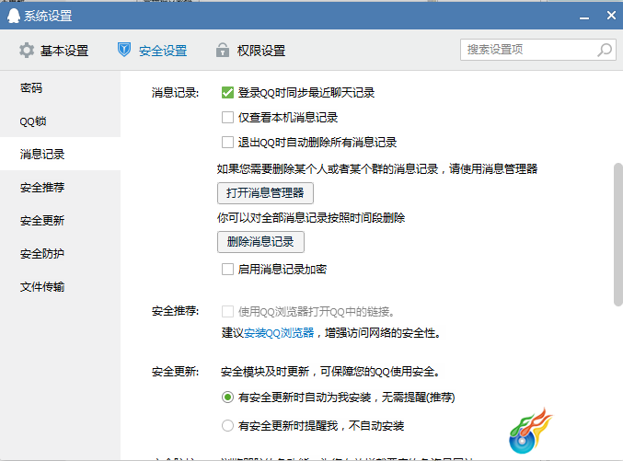This screenshot has width=623, height=461.
Task: Click the 消息记录: section label
Action: point(175,93)
